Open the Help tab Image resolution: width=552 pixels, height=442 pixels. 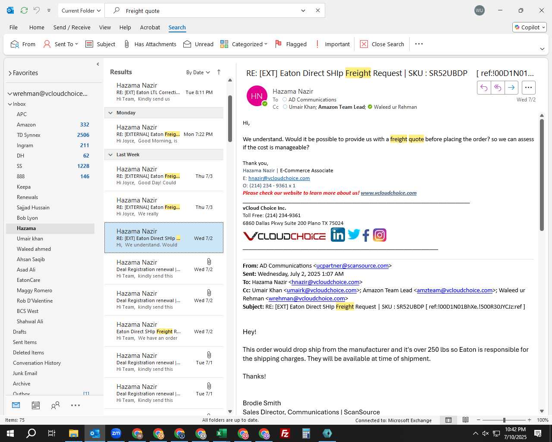125,27
